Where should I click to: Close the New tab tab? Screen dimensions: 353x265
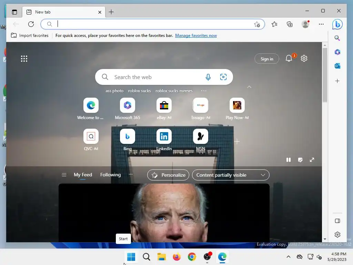pyautogui.click(x=100, y=12)
